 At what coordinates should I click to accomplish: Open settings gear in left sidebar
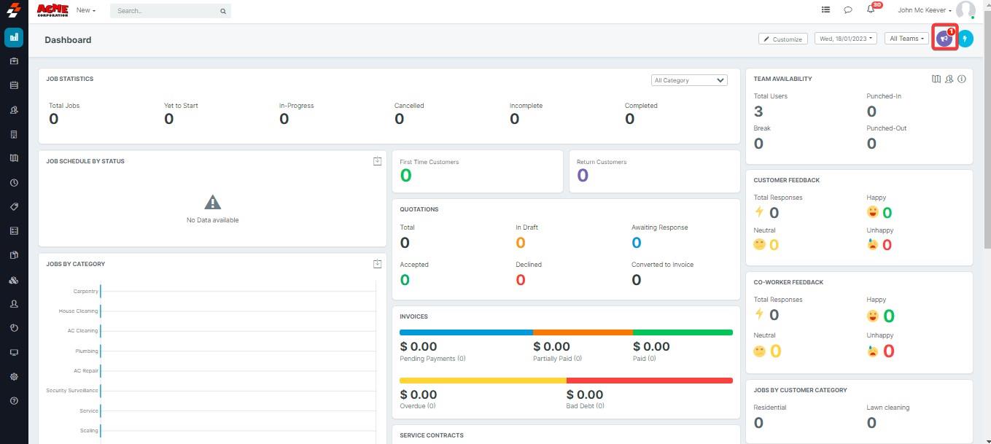tap(14, 377)
